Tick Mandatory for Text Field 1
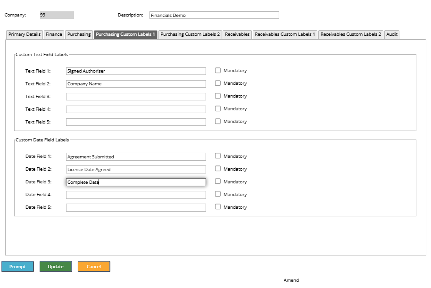The image size is (431, 288). pyautogui.click(x=218, y=71)
